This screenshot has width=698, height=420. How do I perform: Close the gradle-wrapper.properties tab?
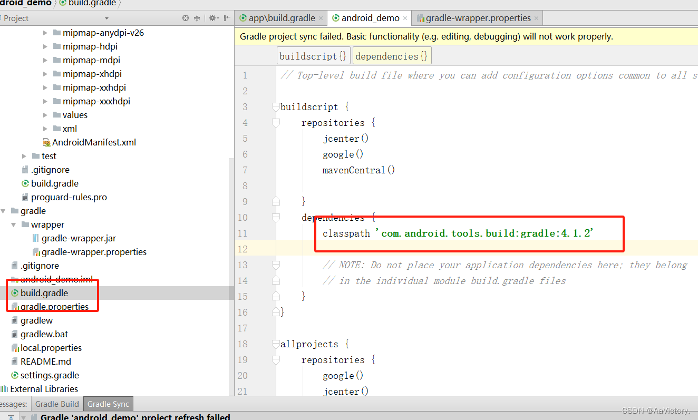(x=536, y=18)
